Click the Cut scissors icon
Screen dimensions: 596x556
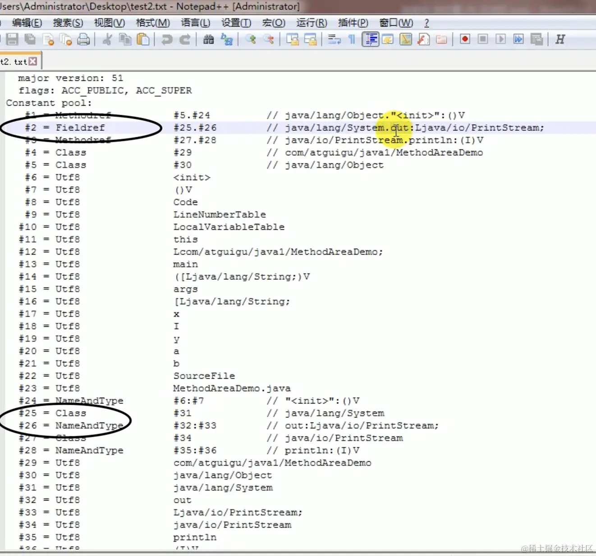coord(107,39)
